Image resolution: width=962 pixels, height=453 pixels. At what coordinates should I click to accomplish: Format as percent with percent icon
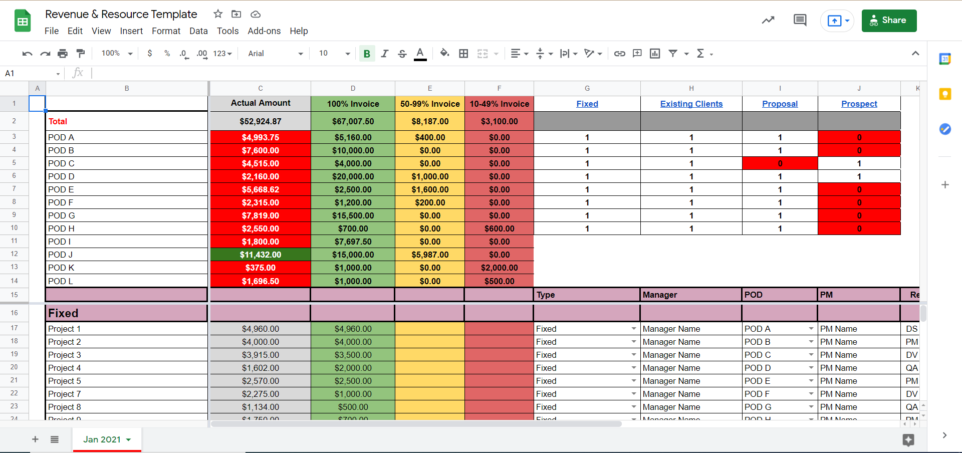167,53
